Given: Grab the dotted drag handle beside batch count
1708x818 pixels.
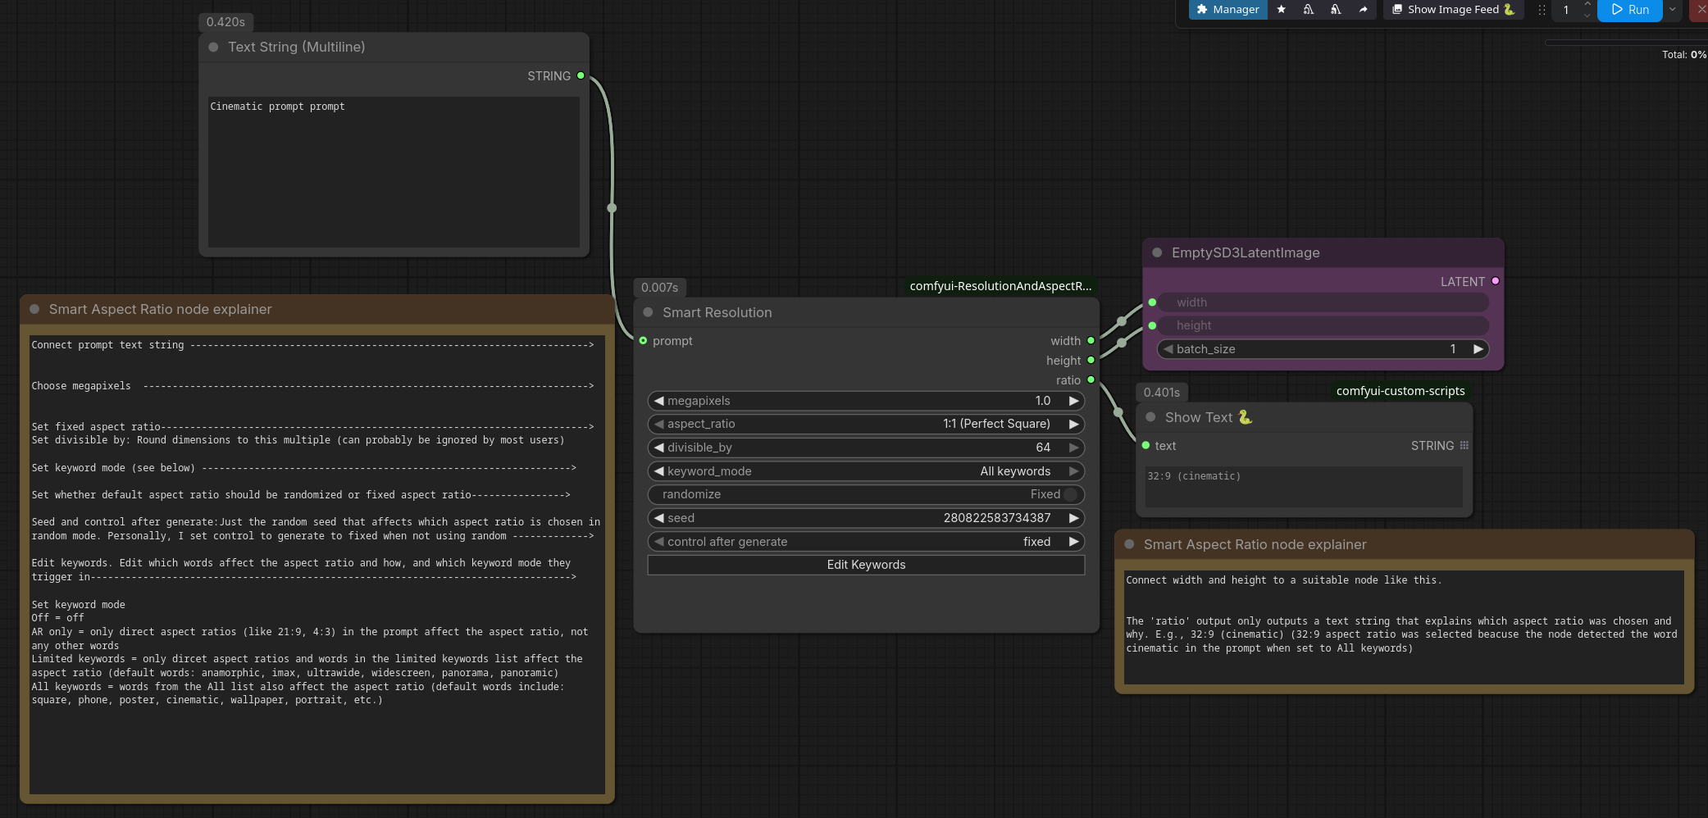Looking at the screenshot, I should click(1542, 10).
